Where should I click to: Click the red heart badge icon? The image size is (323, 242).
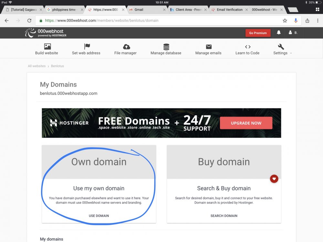coord(274,178)
